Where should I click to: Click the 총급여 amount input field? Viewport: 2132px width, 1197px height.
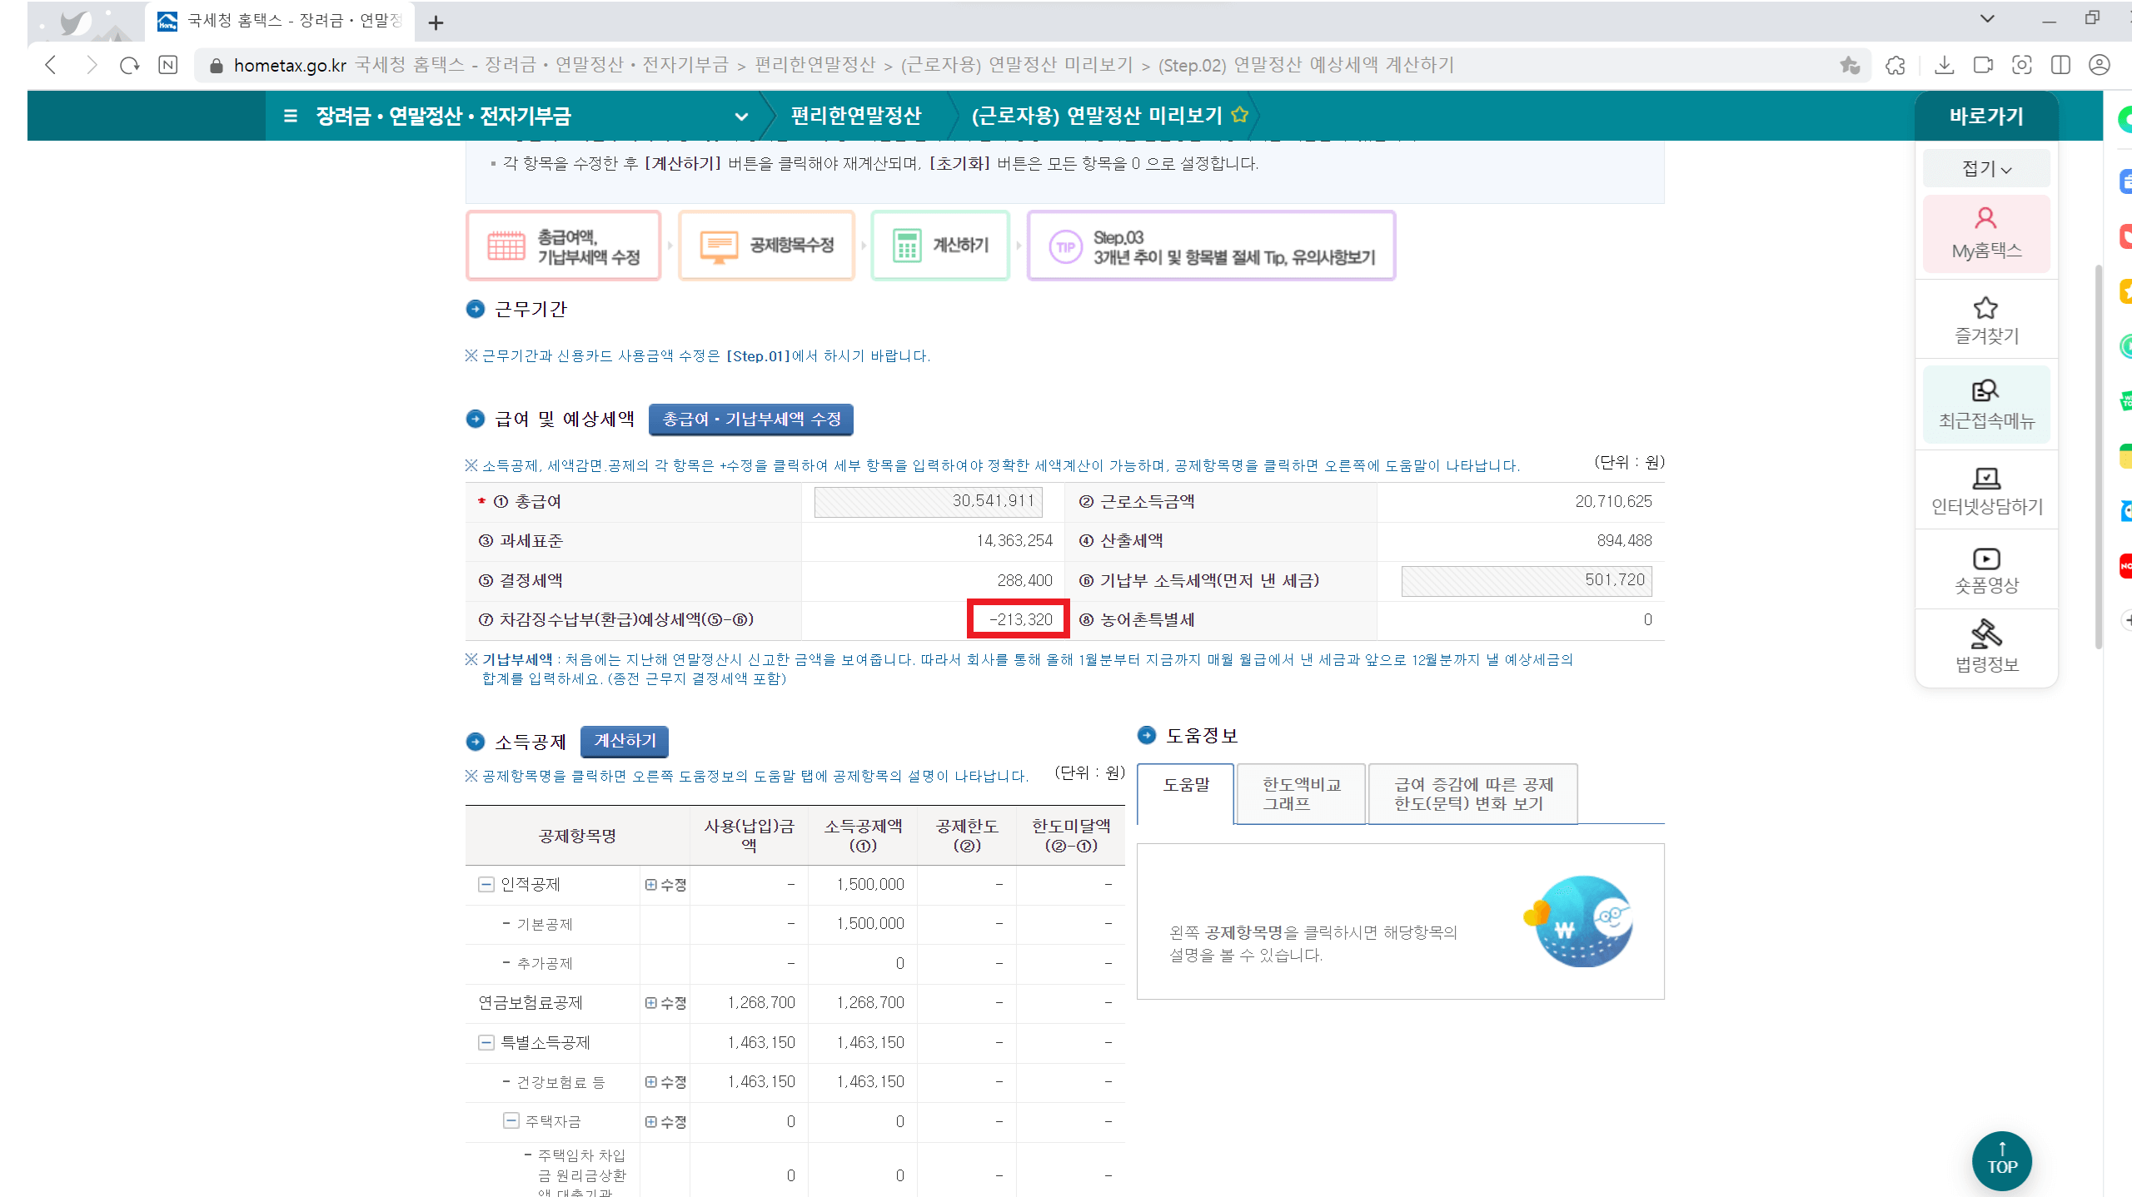tap(927, 501)
